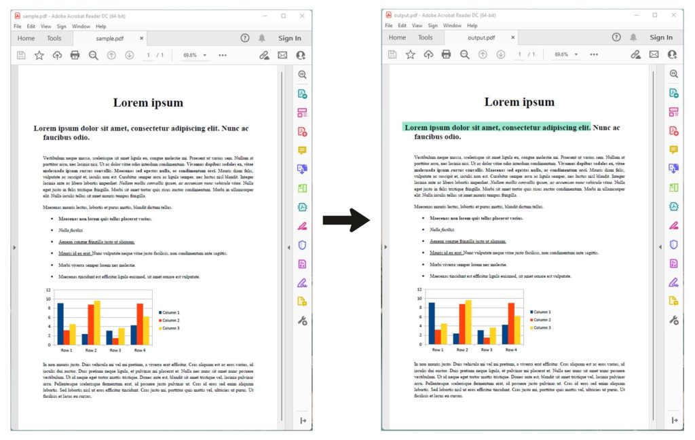The image size is (695, 440).
Task: Click the page number field in sample.pdf toolbar
Action: (x=148, y=55)
